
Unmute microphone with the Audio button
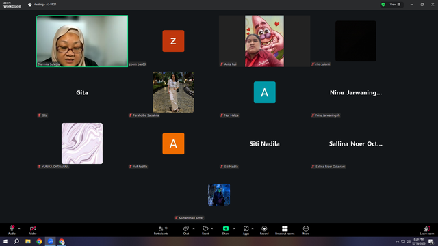pos(12,230)
